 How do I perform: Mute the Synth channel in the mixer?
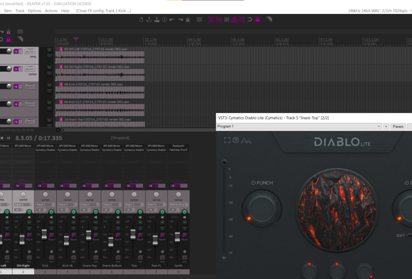coord(185,223)
